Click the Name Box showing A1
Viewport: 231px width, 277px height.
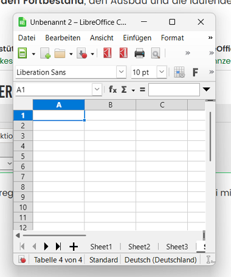point(54,89)
